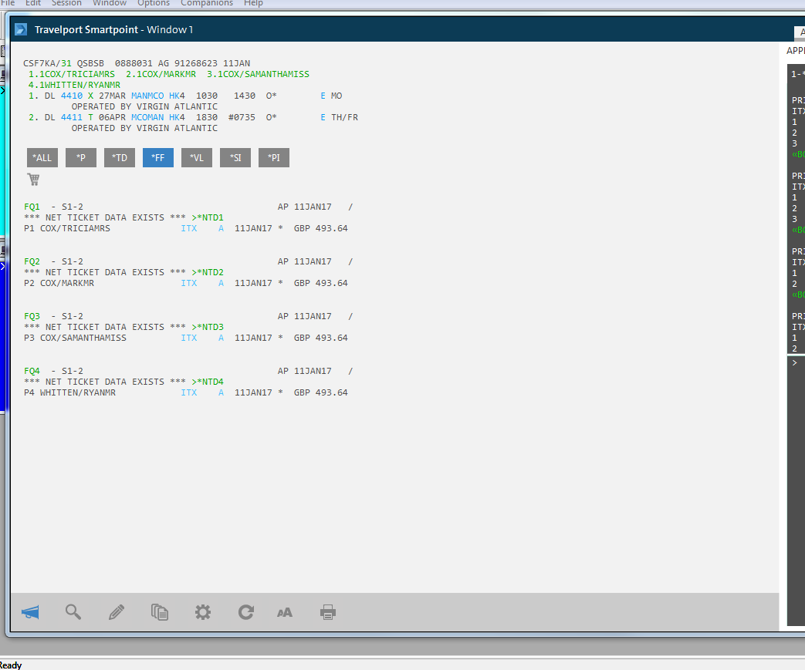805x670 pixels.
Task: Click the FQ4 fare quote link
Action: click(x=32, y=371)
